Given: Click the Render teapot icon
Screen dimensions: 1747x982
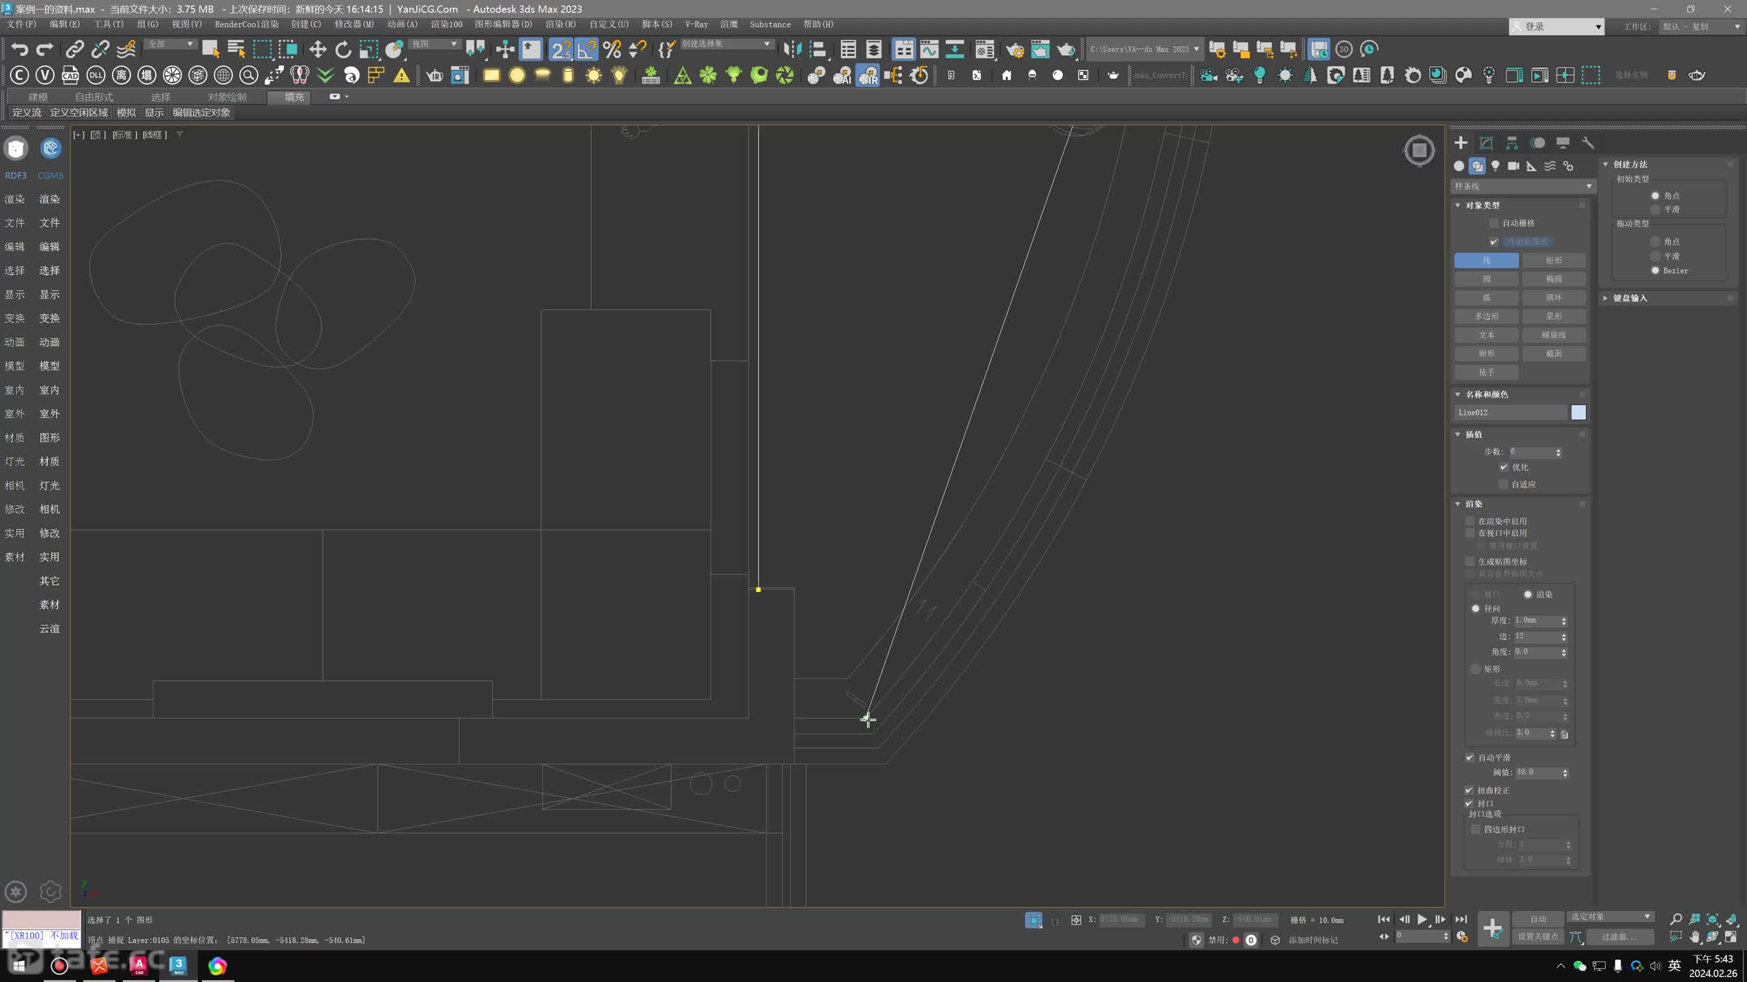Looking at the screenshot, I should (x=1066, y=49).
